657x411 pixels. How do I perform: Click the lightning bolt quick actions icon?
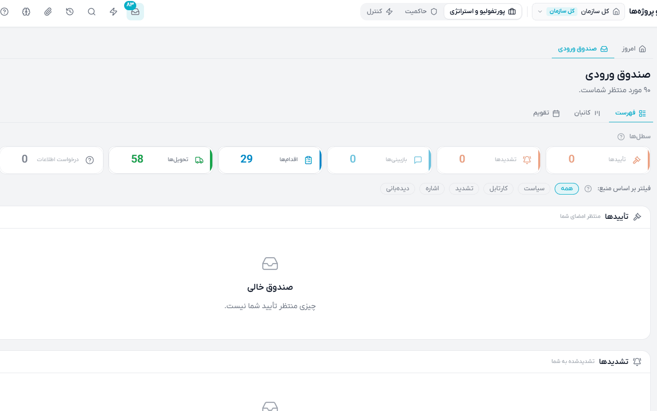(113, 12)
